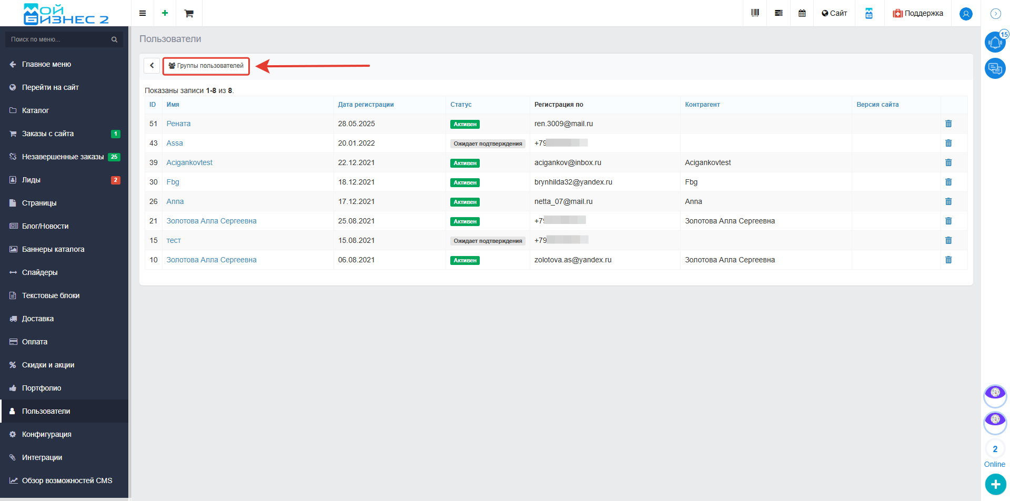Open Золотова Алла Сергеевна link in row 21
This screenshot has height=501, width=1010.
(x=211, y=221)
